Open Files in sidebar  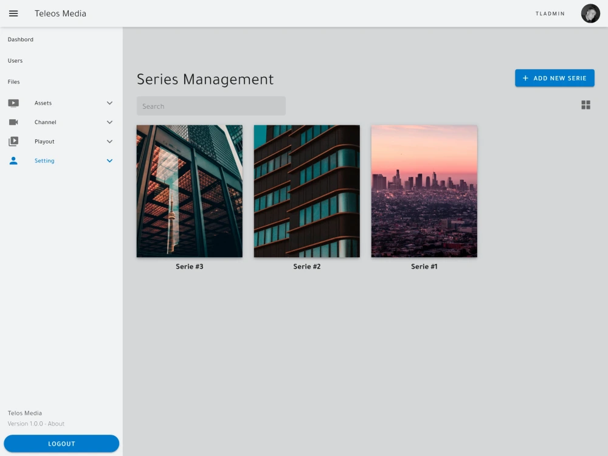[x=13, y=82]
